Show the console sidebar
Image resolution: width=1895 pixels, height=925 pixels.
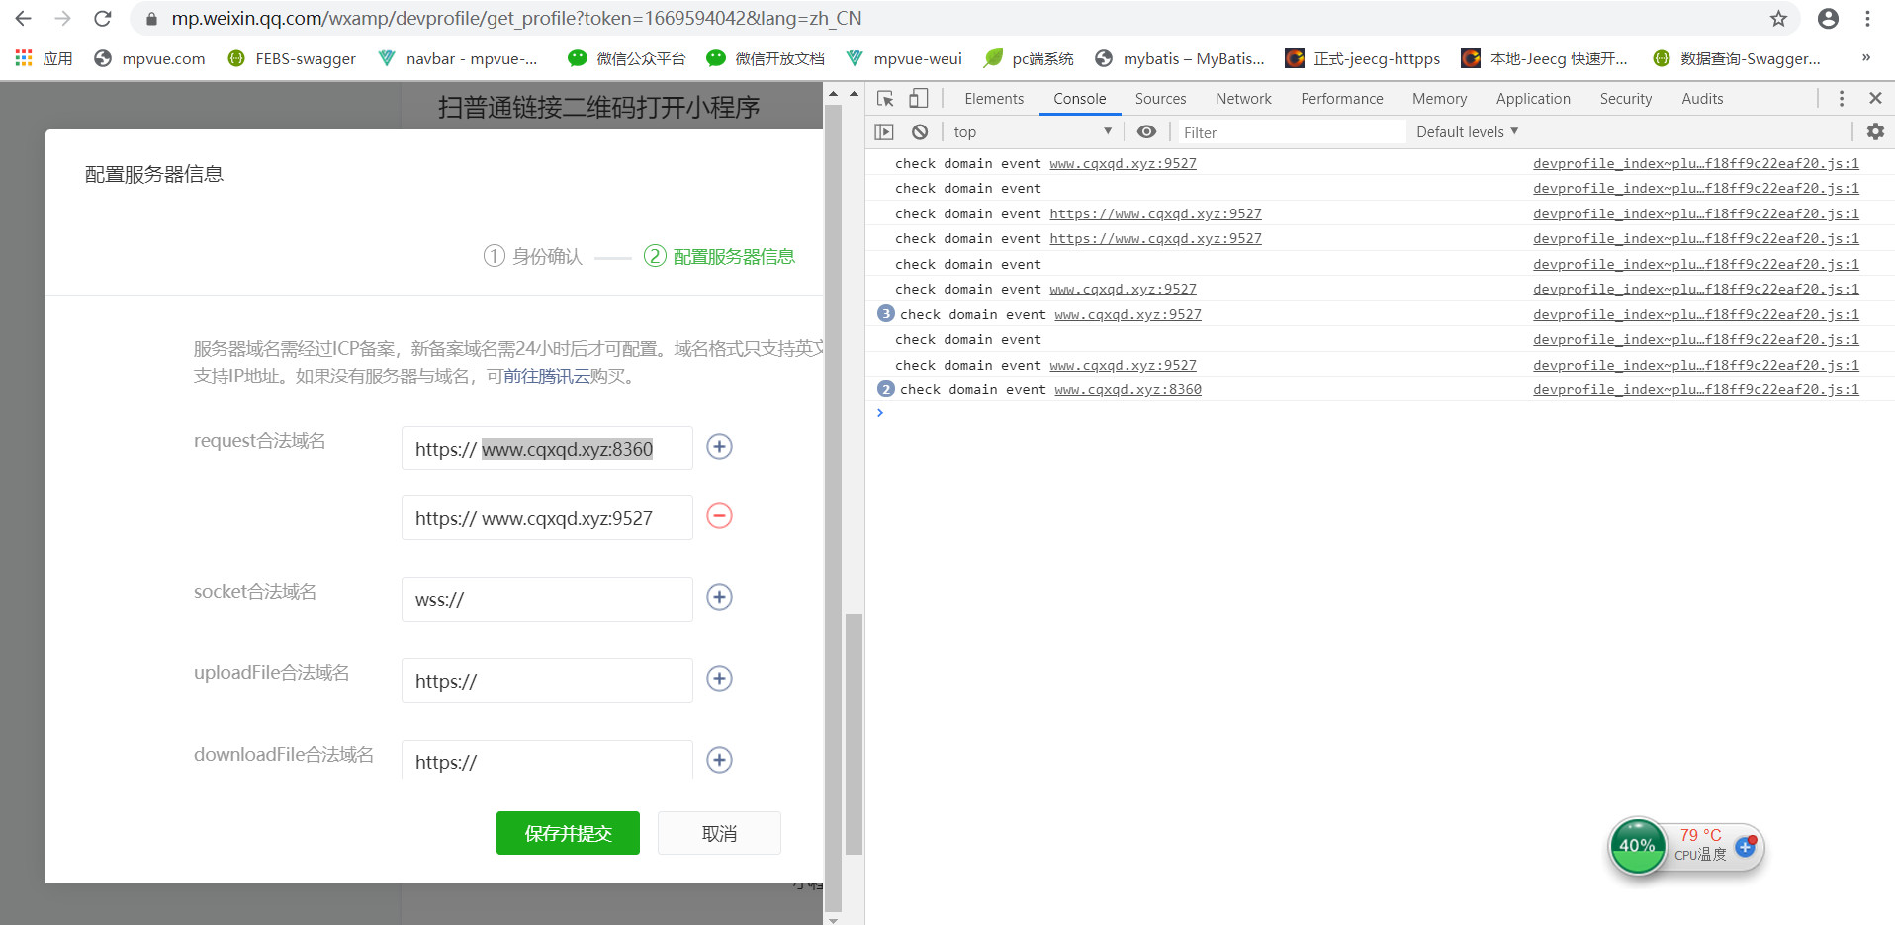(884, 131)
